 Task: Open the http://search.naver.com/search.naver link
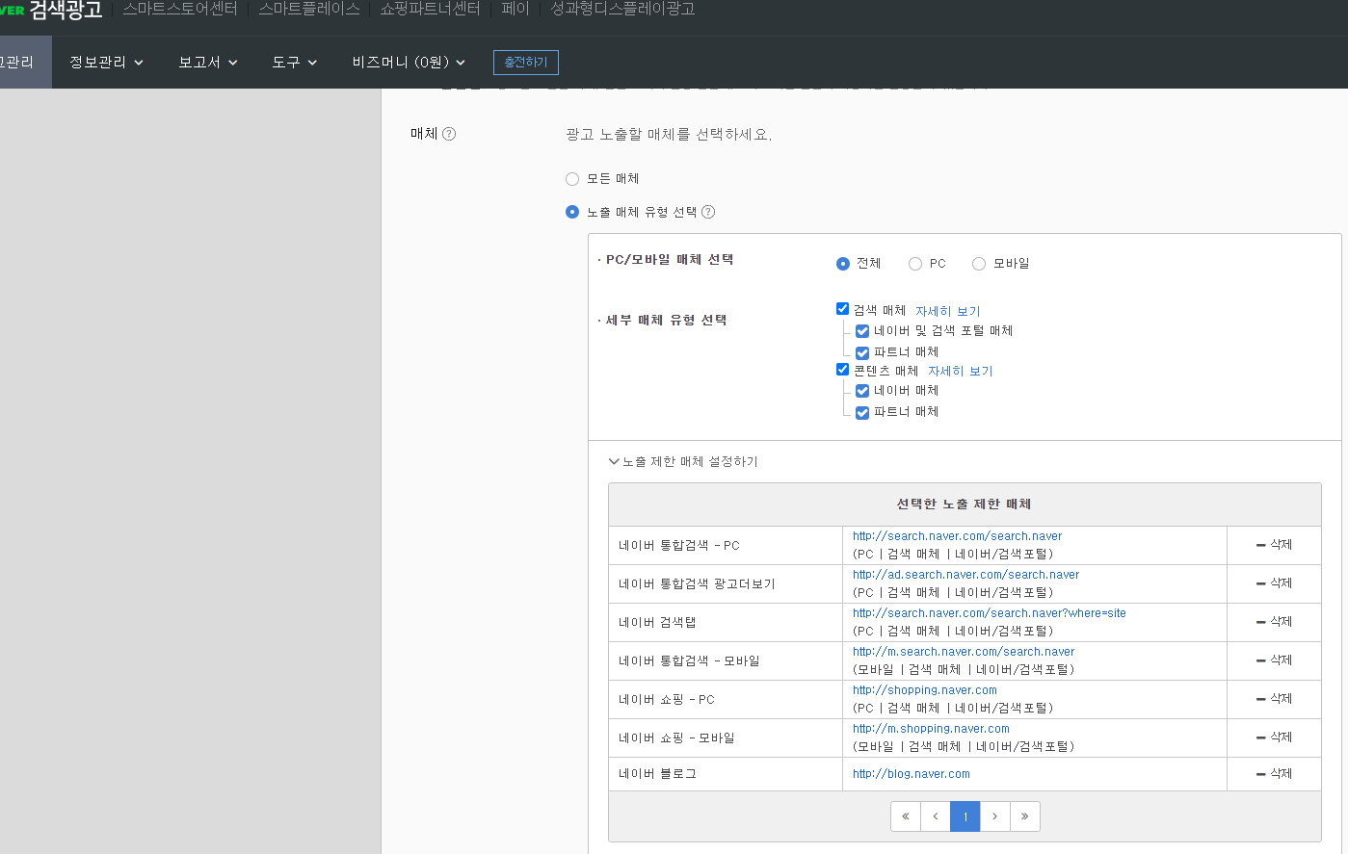click(957, 536)
